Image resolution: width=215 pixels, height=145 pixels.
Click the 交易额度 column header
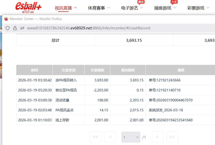[x=97, y=70]
